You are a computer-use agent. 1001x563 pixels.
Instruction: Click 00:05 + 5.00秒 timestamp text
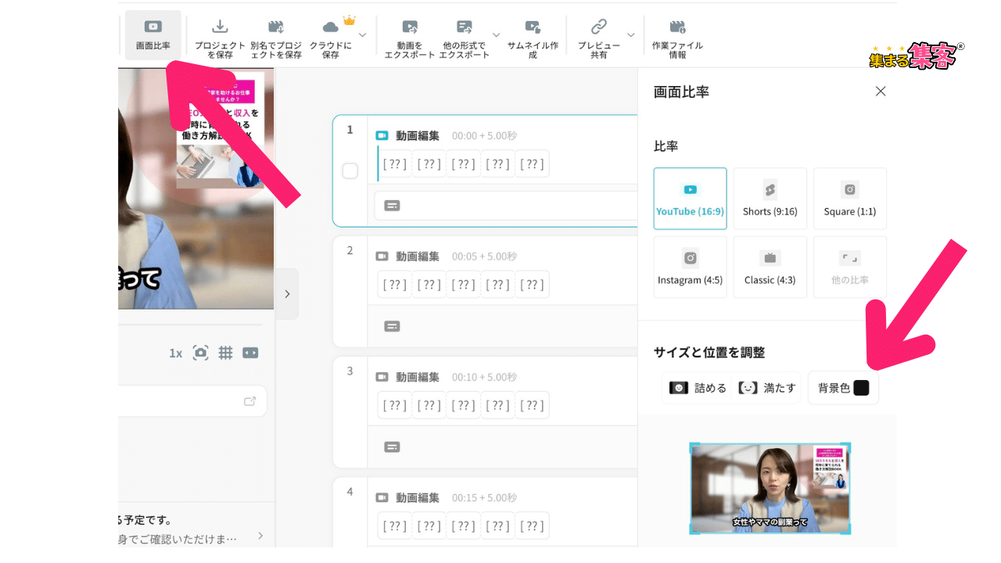coord(484,256)
